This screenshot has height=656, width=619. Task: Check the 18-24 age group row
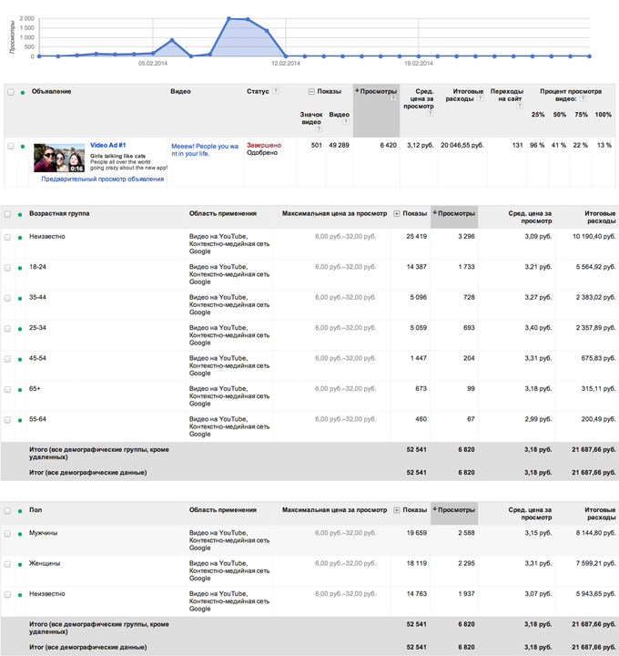(7, 268)
